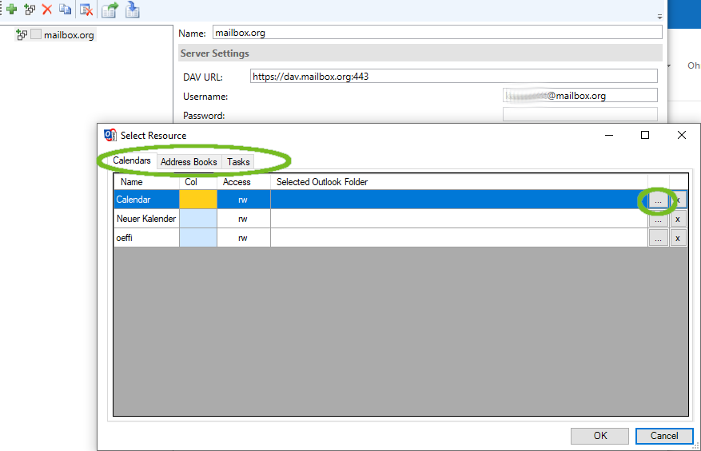Image resolution: width=701 pixels, height=451 pixels.
Task: Click multi-profile icon beside mailbox.org entry
Action: coord(22,34)
